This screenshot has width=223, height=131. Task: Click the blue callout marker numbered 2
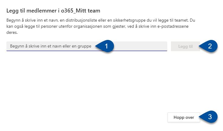click(208, 46)
